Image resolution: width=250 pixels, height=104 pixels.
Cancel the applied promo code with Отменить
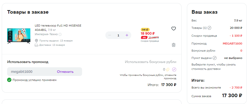pos(65,72)
